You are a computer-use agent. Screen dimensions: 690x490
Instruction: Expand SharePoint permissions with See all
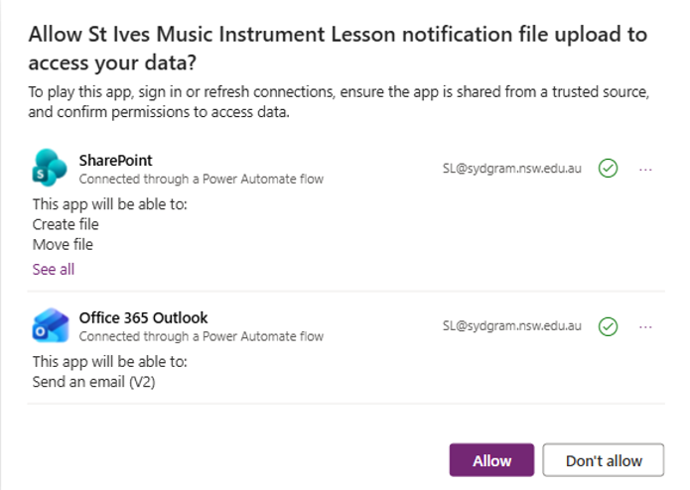click(54, 269)
